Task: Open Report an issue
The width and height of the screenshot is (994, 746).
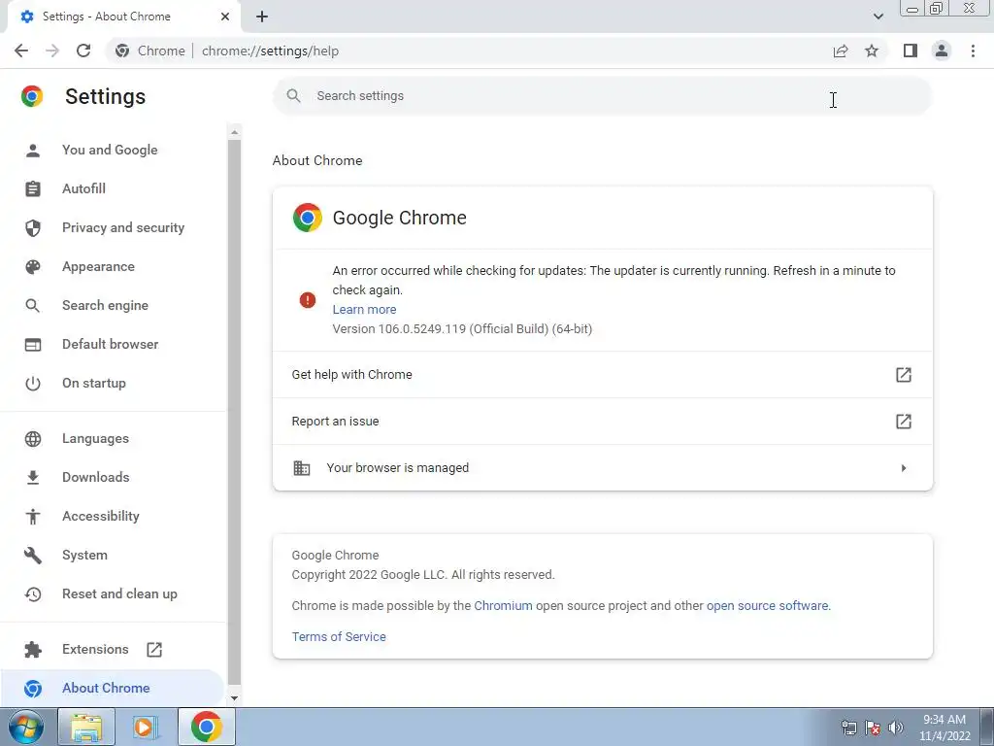Action: 602,422
